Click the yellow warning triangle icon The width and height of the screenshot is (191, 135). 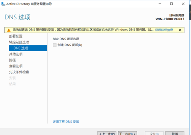[x=9, y=30]
